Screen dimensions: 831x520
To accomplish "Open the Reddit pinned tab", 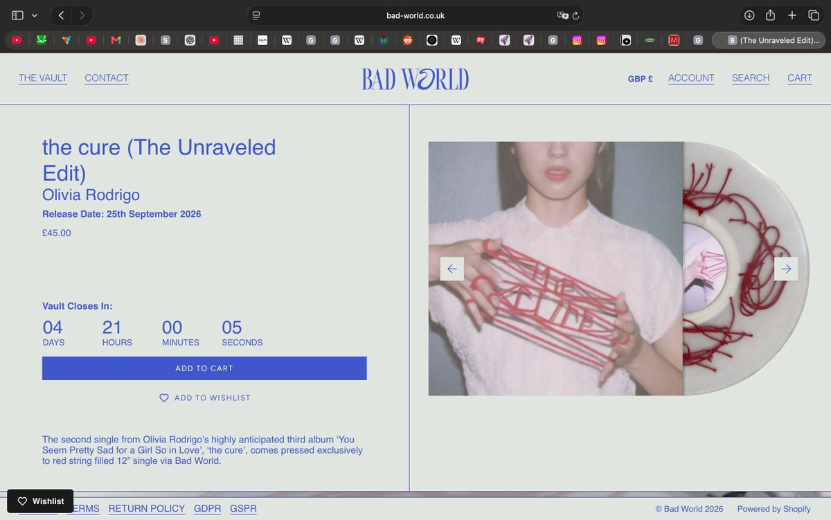I will pyautogui.click(x=407, y=40).
